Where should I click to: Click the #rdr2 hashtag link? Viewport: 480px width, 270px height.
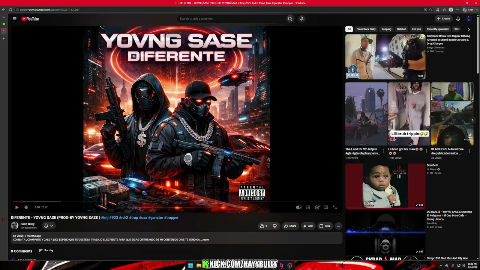coord(123,217)
